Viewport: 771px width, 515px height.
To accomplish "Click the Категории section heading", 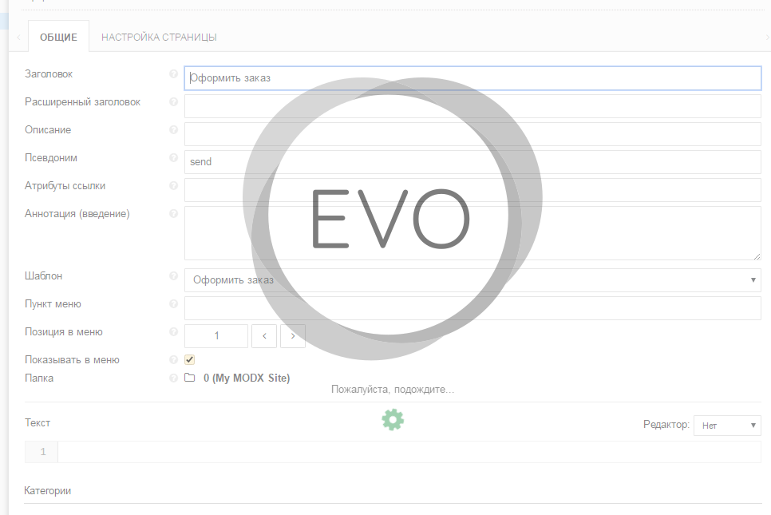I will coord(47,490).
